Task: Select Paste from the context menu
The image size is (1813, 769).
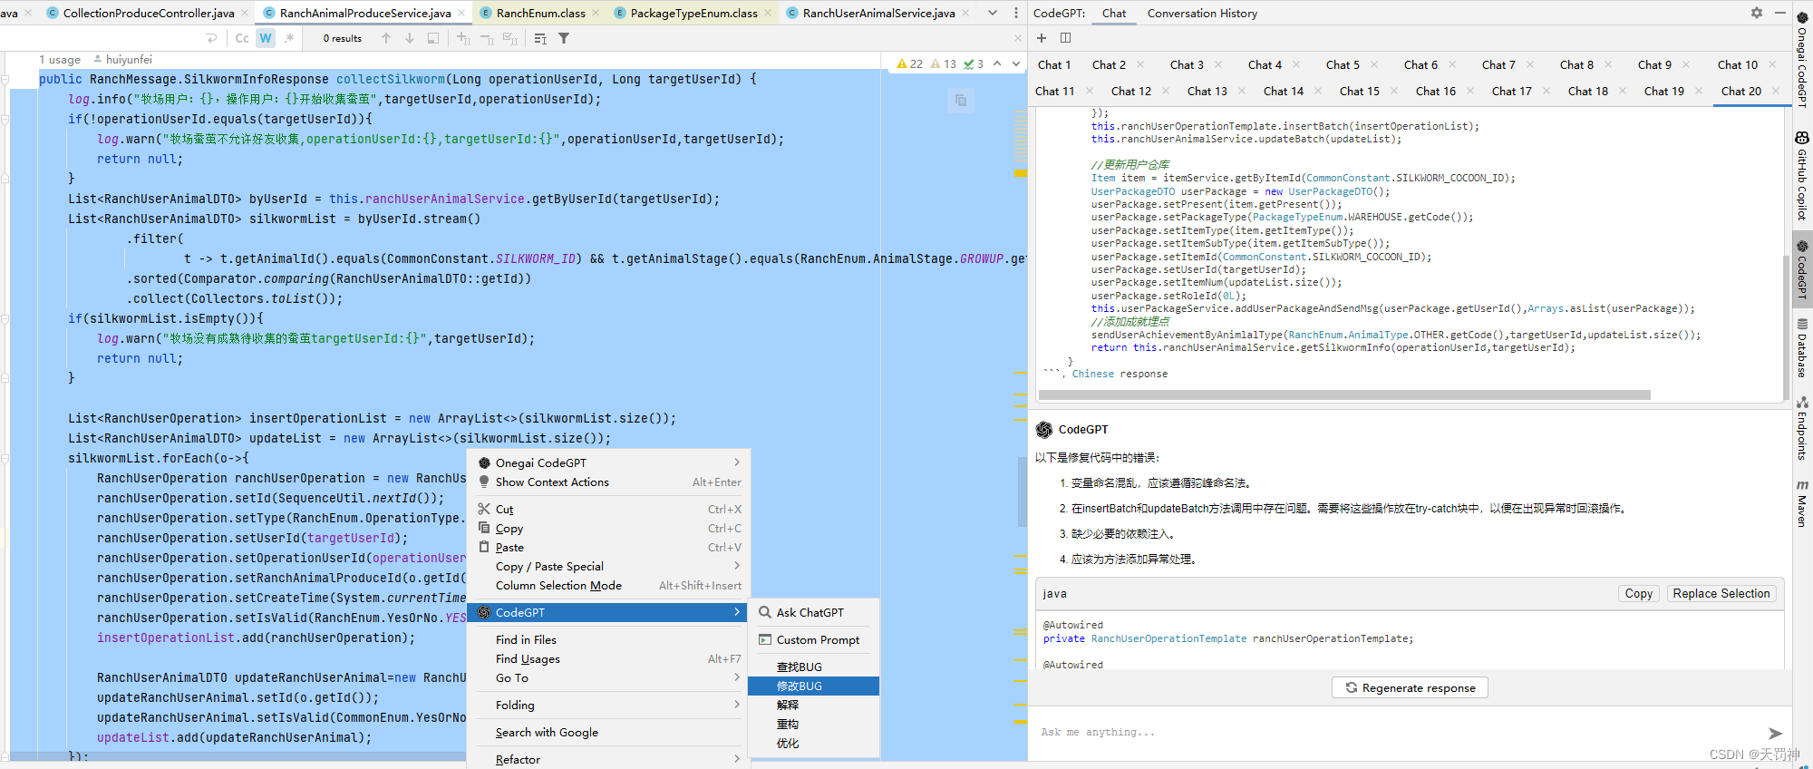Action: [609, 547]
